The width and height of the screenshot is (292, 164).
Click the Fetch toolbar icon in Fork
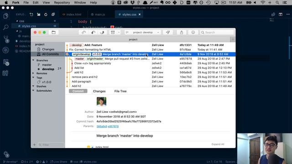tap(83, 32)
